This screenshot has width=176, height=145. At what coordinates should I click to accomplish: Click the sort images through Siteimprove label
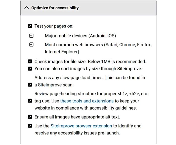tap(88, 69)
